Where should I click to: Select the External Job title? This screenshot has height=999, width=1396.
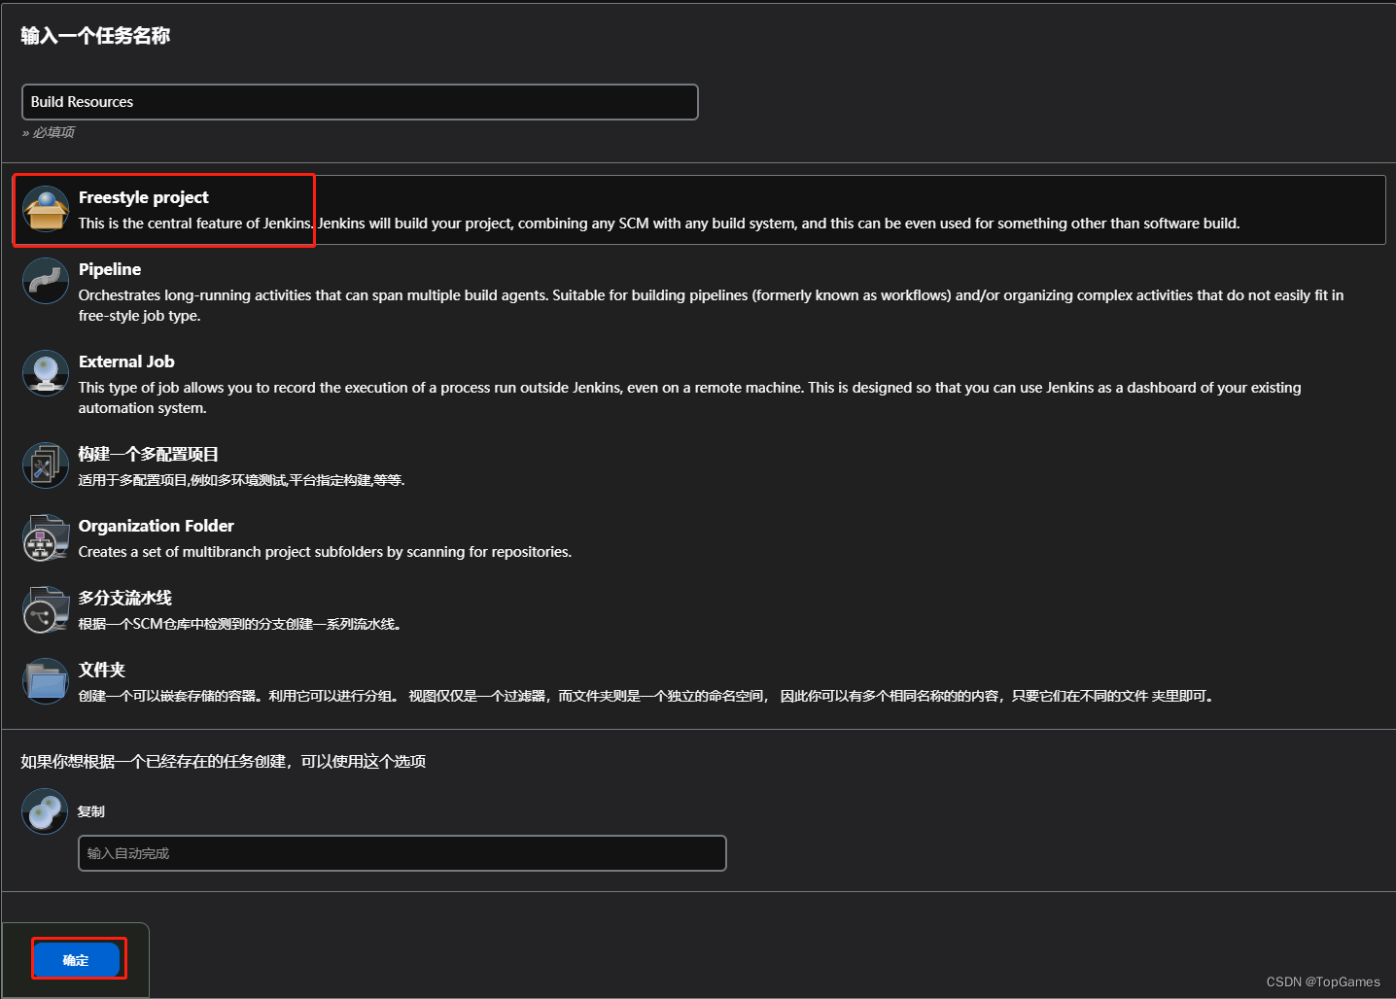coord(126,362)
